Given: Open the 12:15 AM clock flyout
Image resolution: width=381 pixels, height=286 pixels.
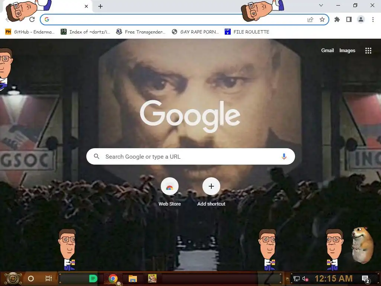Looking at the screenshot, I should [333, 279].
